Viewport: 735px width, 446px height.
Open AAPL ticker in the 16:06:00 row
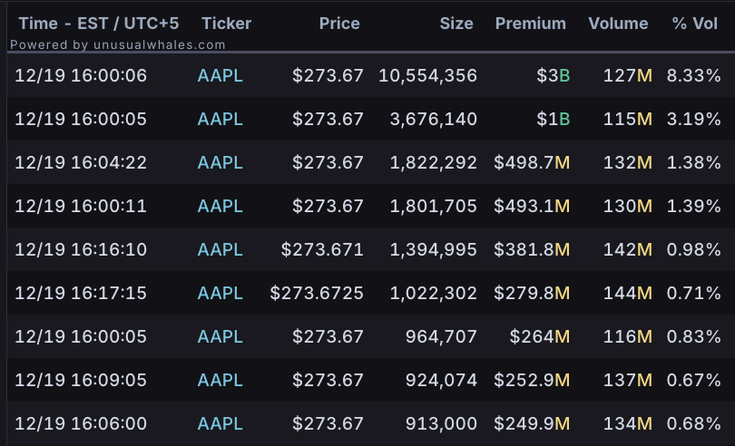(220, 423)
